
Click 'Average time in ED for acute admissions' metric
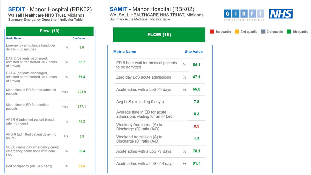pos(144,114)
